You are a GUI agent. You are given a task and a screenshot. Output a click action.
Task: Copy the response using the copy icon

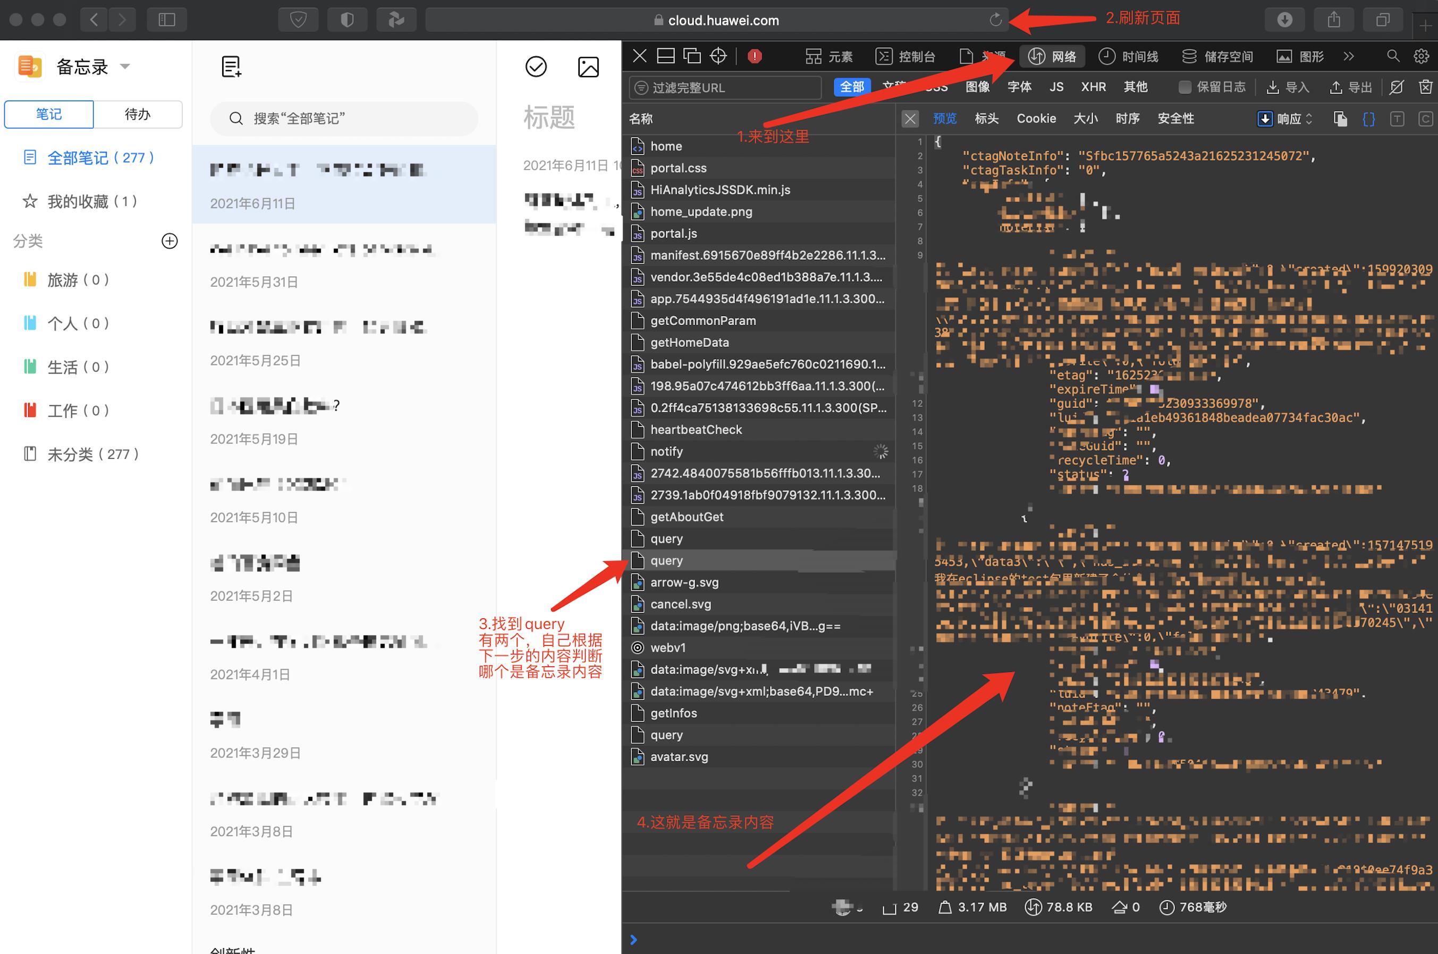(x=1341, y=118)
